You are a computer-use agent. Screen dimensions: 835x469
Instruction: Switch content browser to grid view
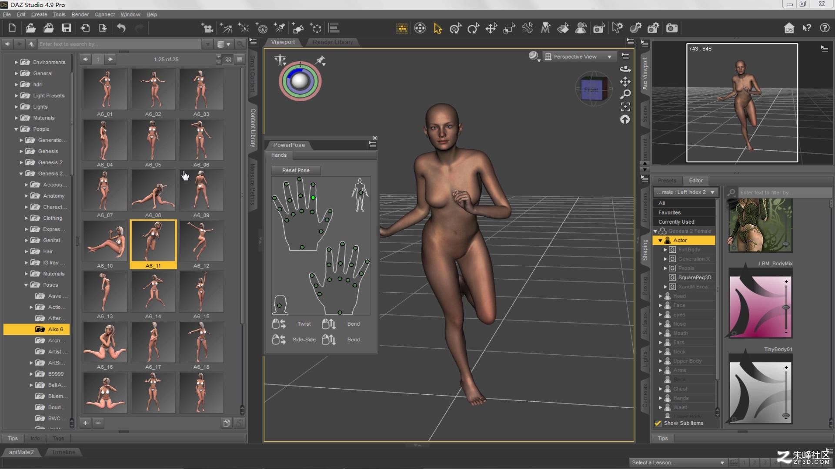click(228, 59)
